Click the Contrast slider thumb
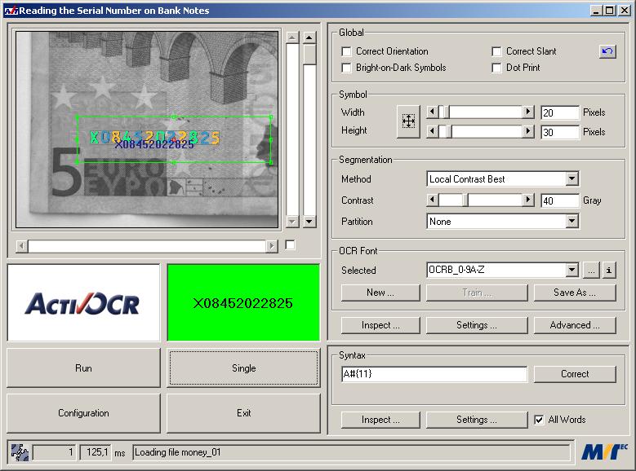 click(465, 200)
